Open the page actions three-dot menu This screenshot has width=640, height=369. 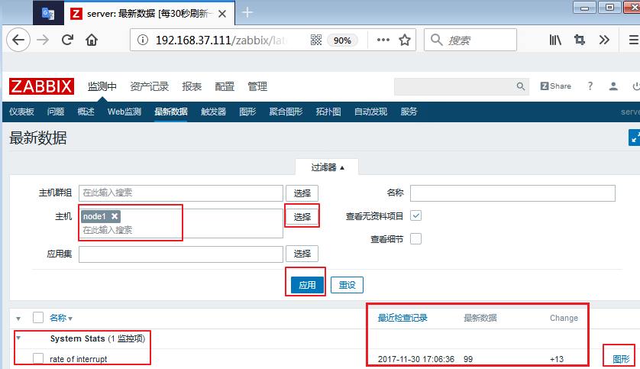tap(383, 40)
